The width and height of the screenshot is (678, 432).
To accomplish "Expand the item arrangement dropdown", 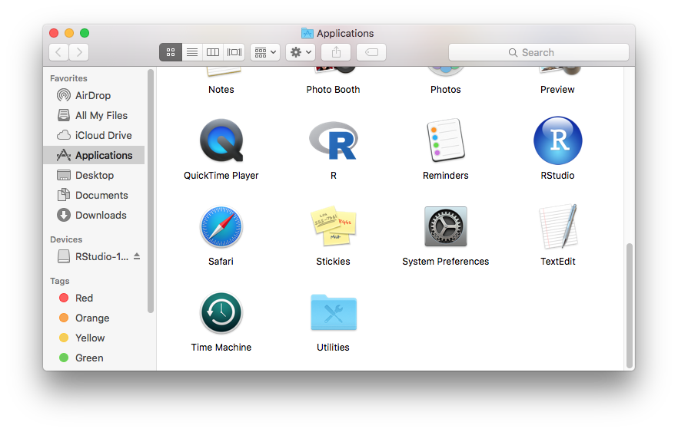I will point(265,52).
